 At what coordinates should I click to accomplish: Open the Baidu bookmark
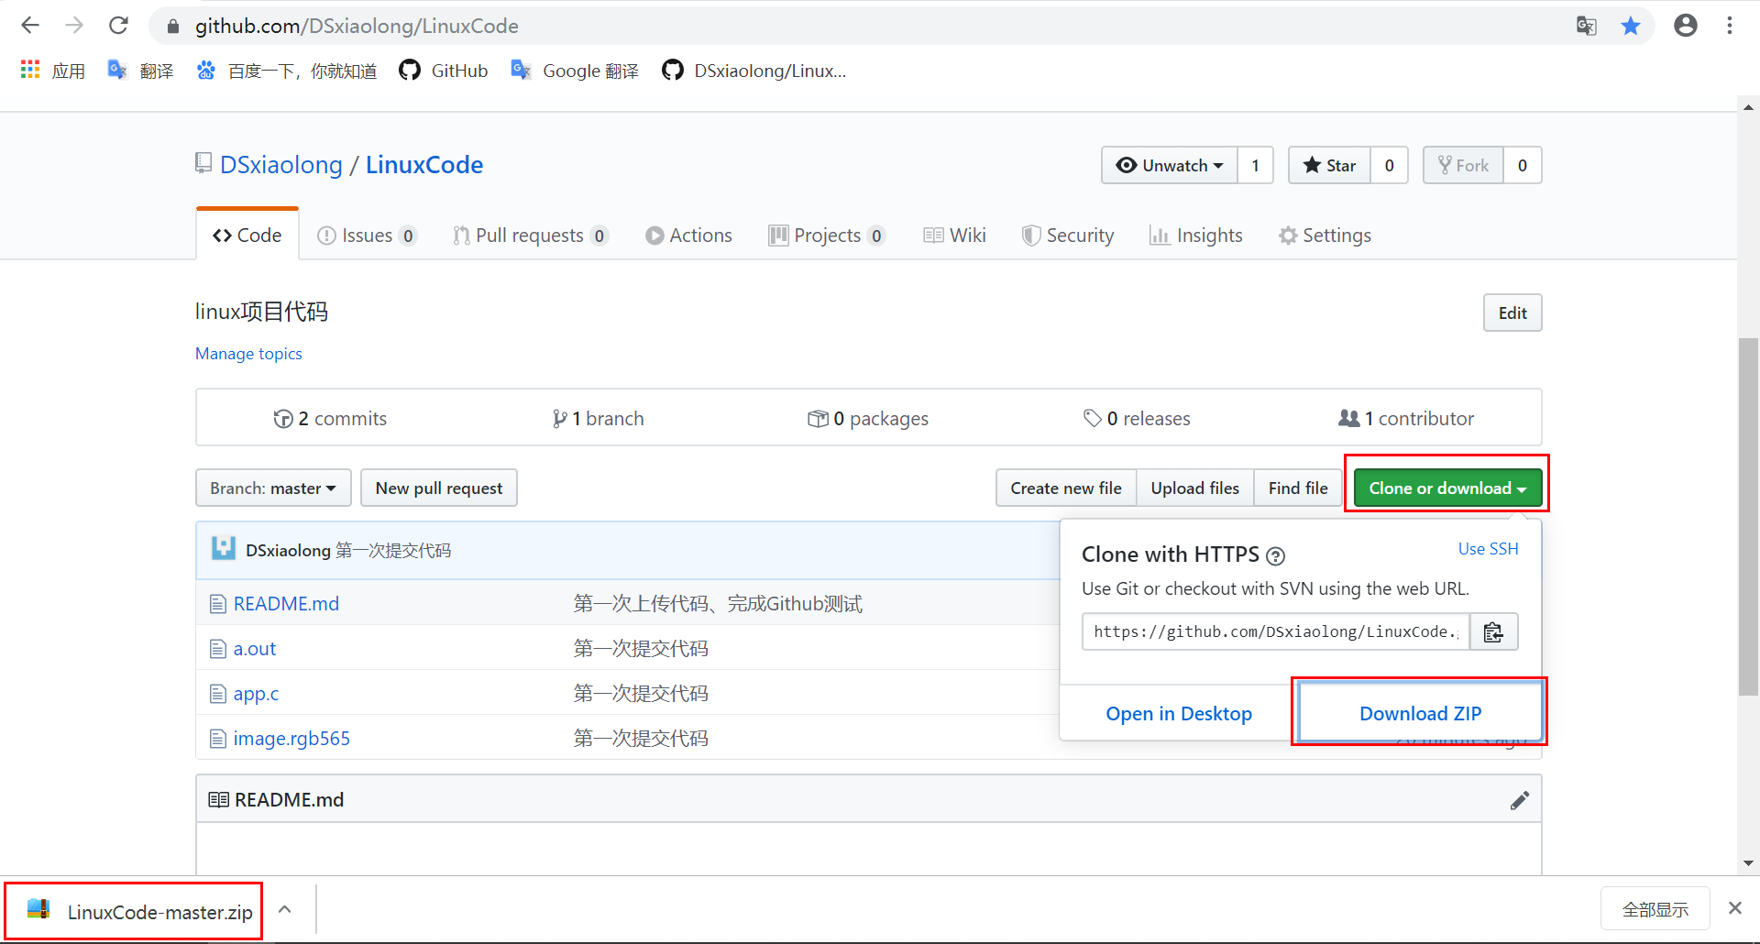[287, 71]
